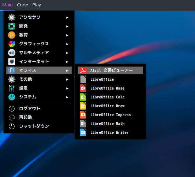Expand the 開発 submenu arrow
Viewport: 195px width, 177px height.
click(x=67, y=26)
